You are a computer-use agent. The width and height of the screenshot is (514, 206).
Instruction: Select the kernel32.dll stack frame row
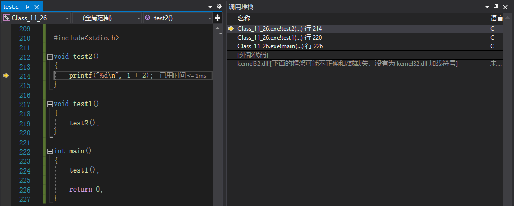click(x=365, y=64)
